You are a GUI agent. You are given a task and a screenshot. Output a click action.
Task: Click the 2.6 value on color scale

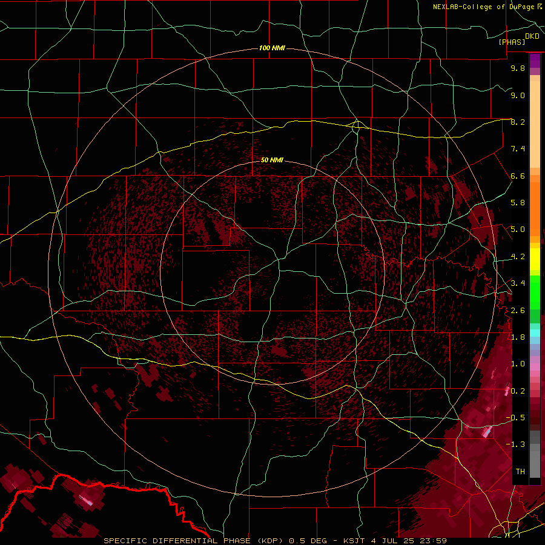(518, 311)
